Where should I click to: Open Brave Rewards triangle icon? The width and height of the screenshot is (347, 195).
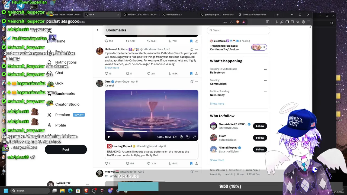244,22
